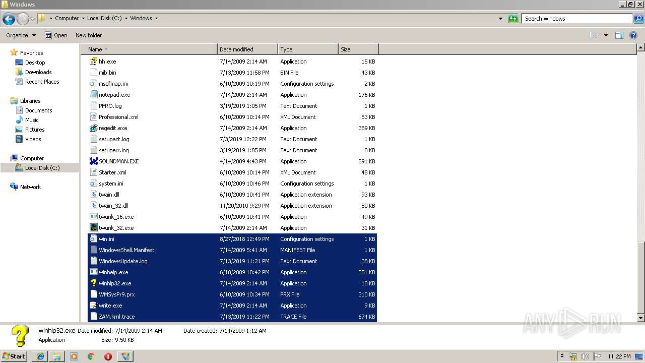Click the hh.exe file icon

[93, 62]
